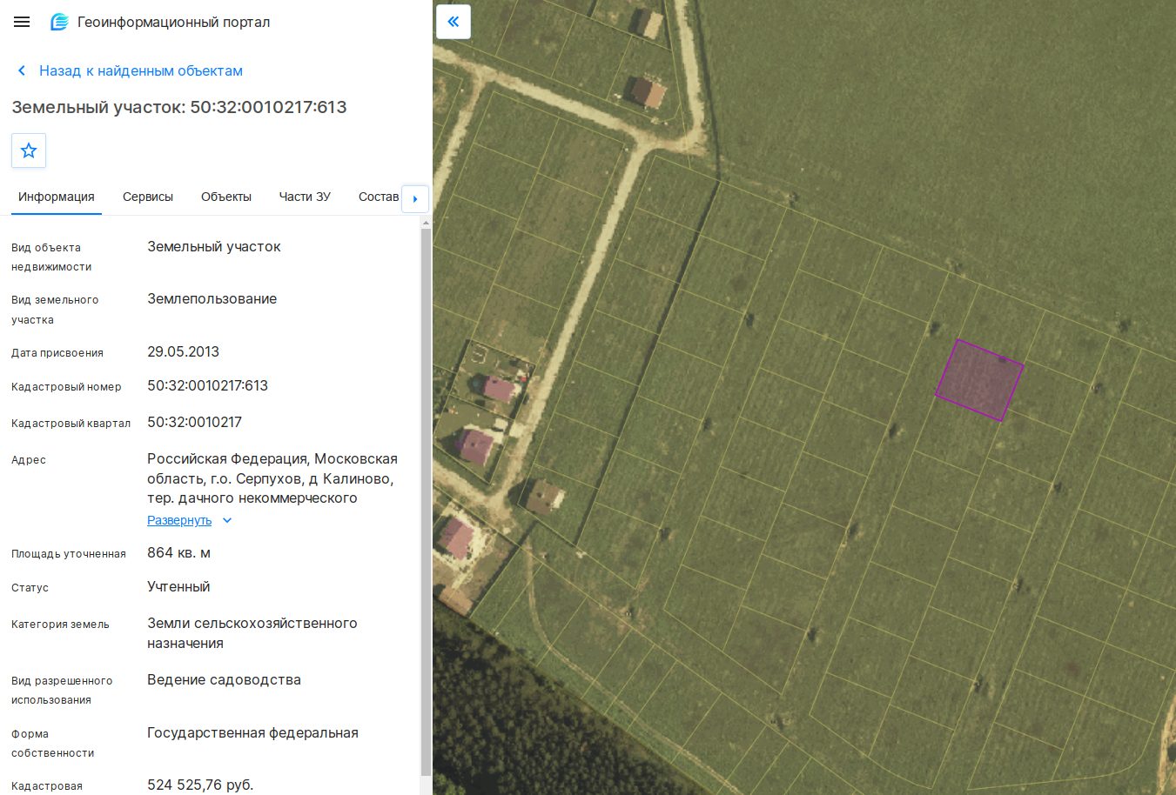Click the date value 29.05.2013
The image size is (1176, 795).
[x=184, y=351]
